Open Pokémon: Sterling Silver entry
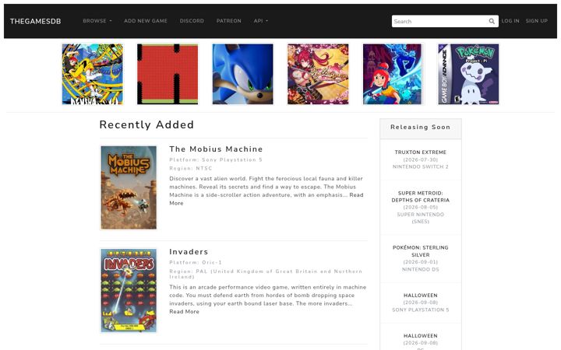Screen dimensions: 561x350 click(421, 251)
